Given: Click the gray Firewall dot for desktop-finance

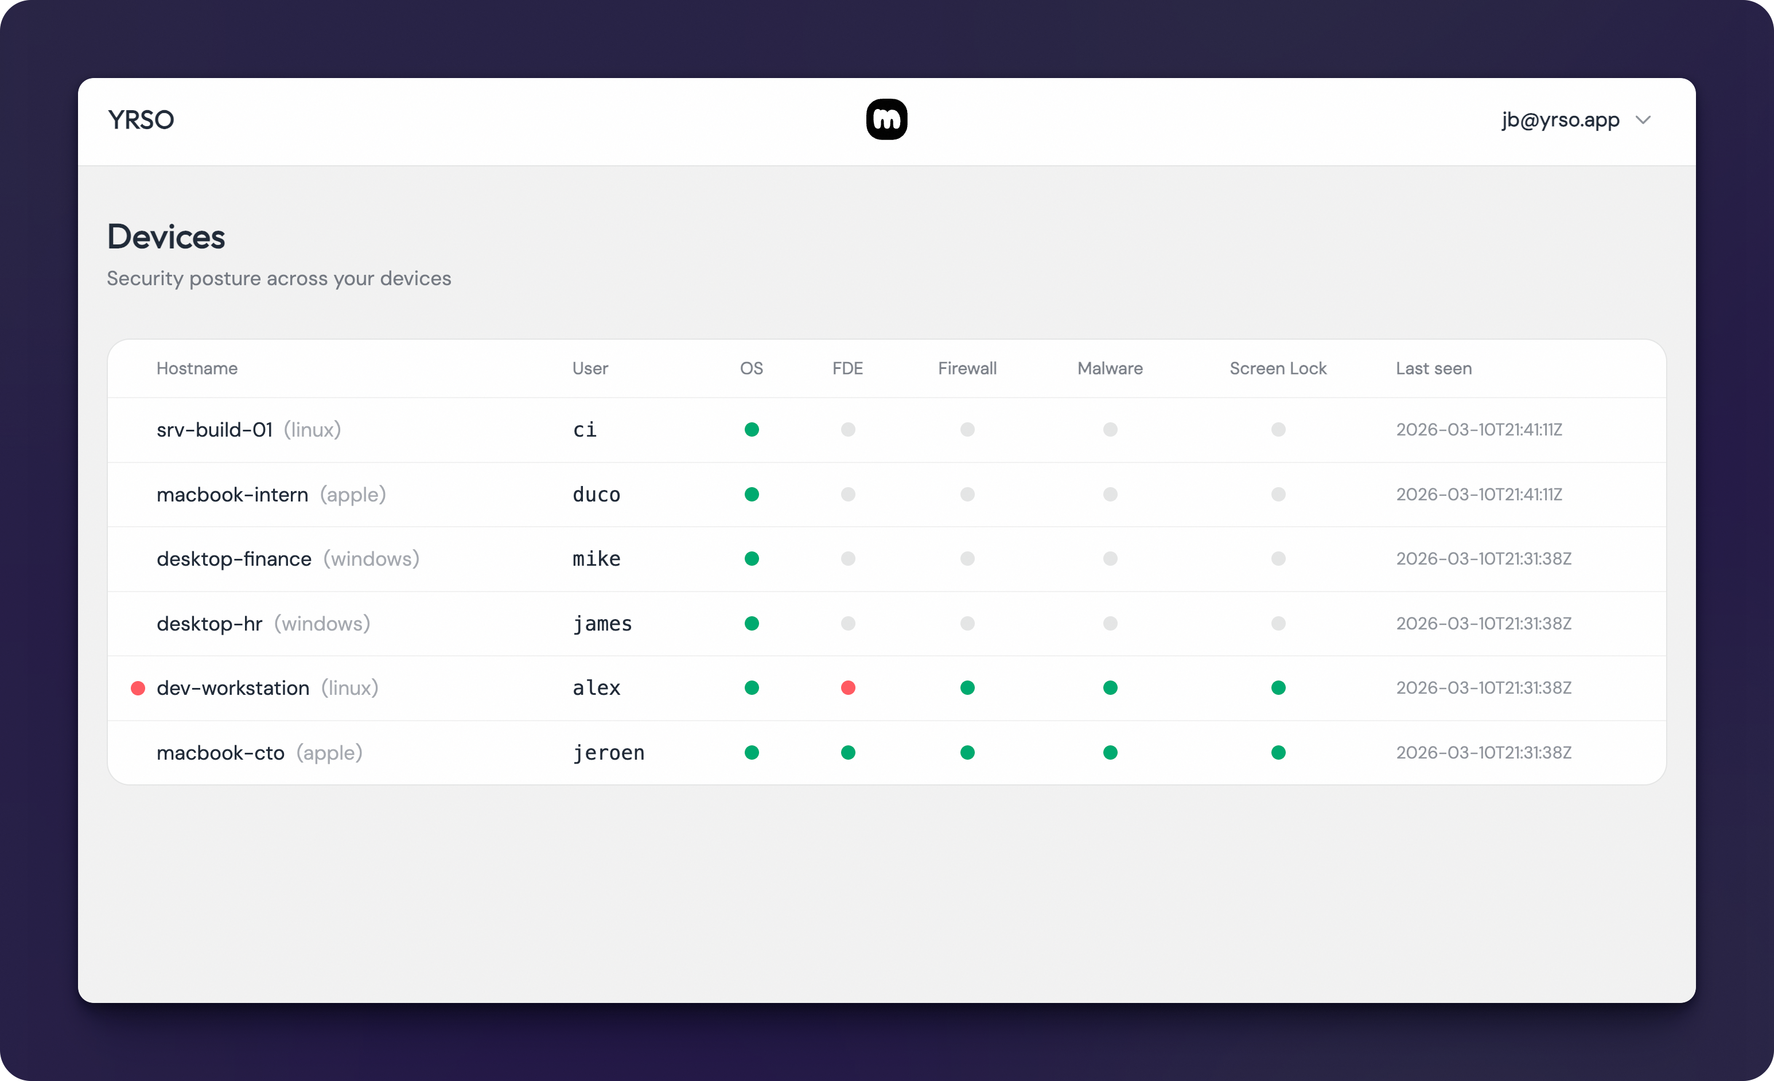Looking at the screenshot, I should (x=968, y=558).
